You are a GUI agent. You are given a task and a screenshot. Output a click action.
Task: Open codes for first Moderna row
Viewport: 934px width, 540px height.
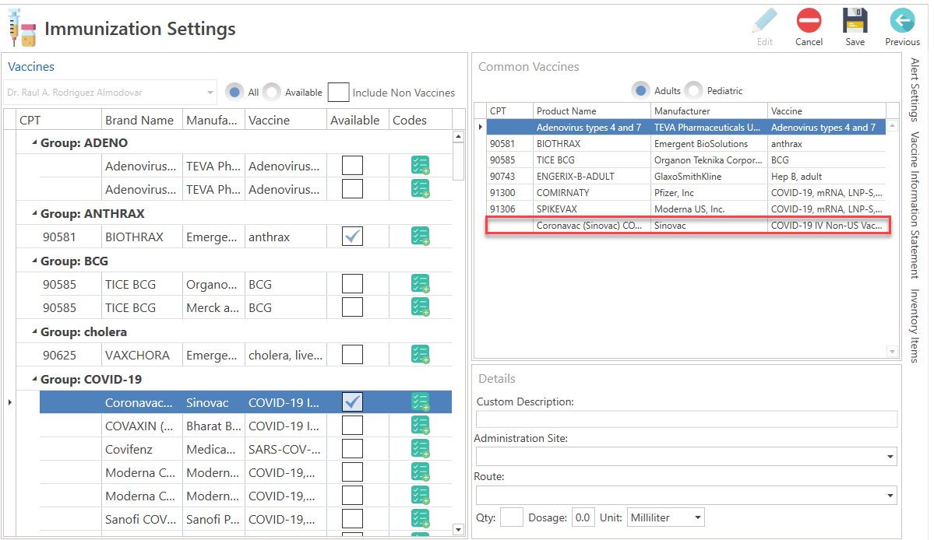(421, 472)
